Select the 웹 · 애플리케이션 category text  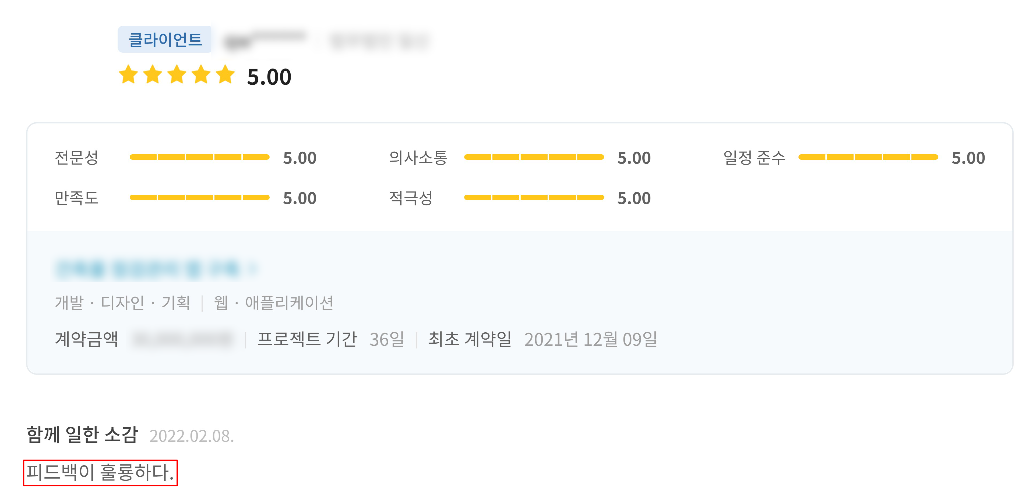pos(273,303)
